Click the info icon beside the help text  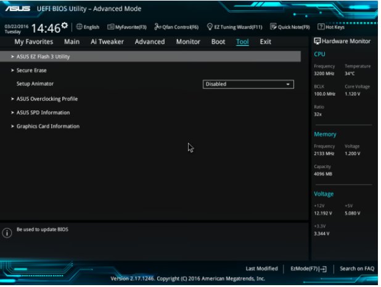click(7, 233)
